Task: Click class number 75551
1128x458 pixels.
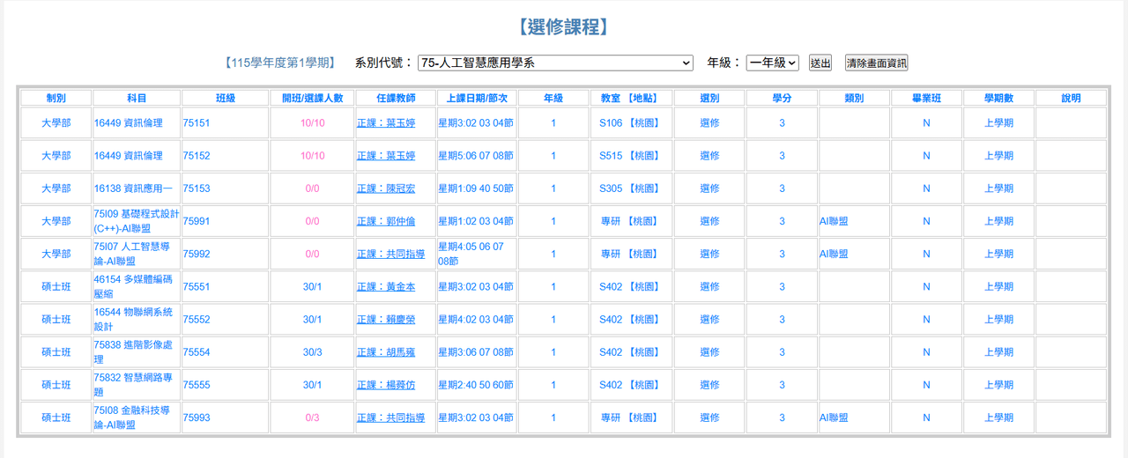Action: tap(197, 286)
